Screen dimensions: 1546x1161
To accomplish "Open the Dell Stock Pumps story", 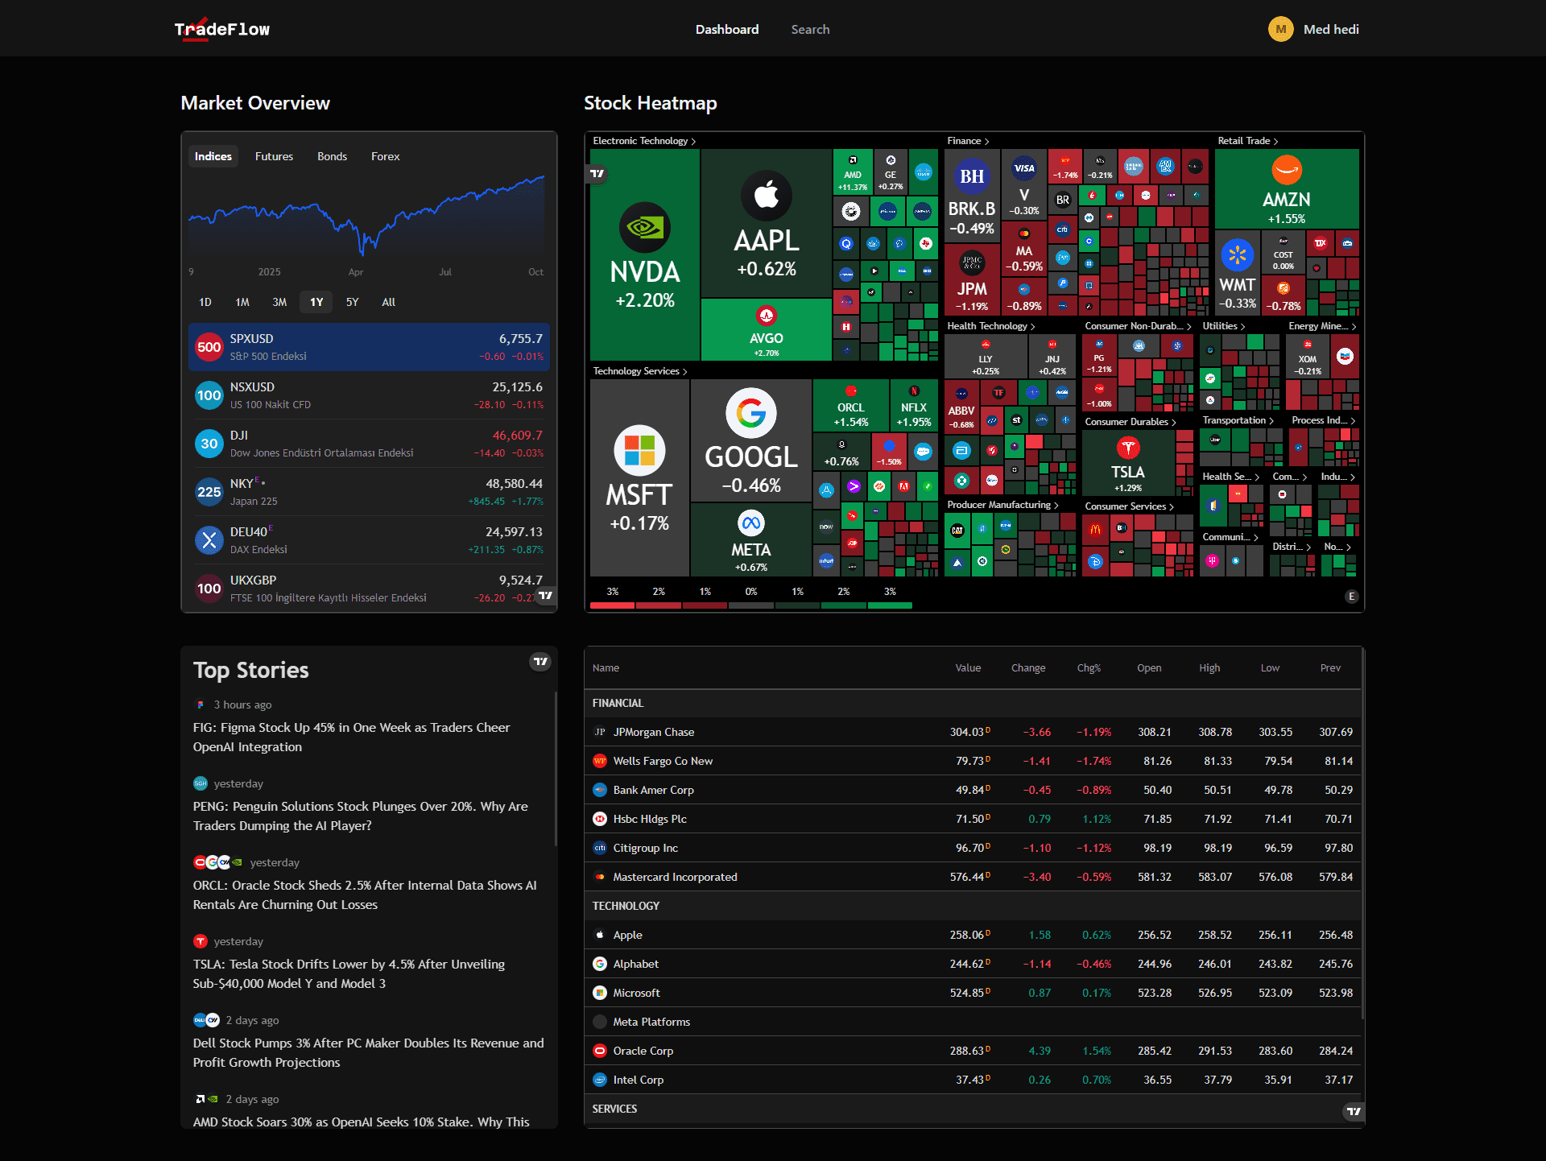I will coord(369,1052).
